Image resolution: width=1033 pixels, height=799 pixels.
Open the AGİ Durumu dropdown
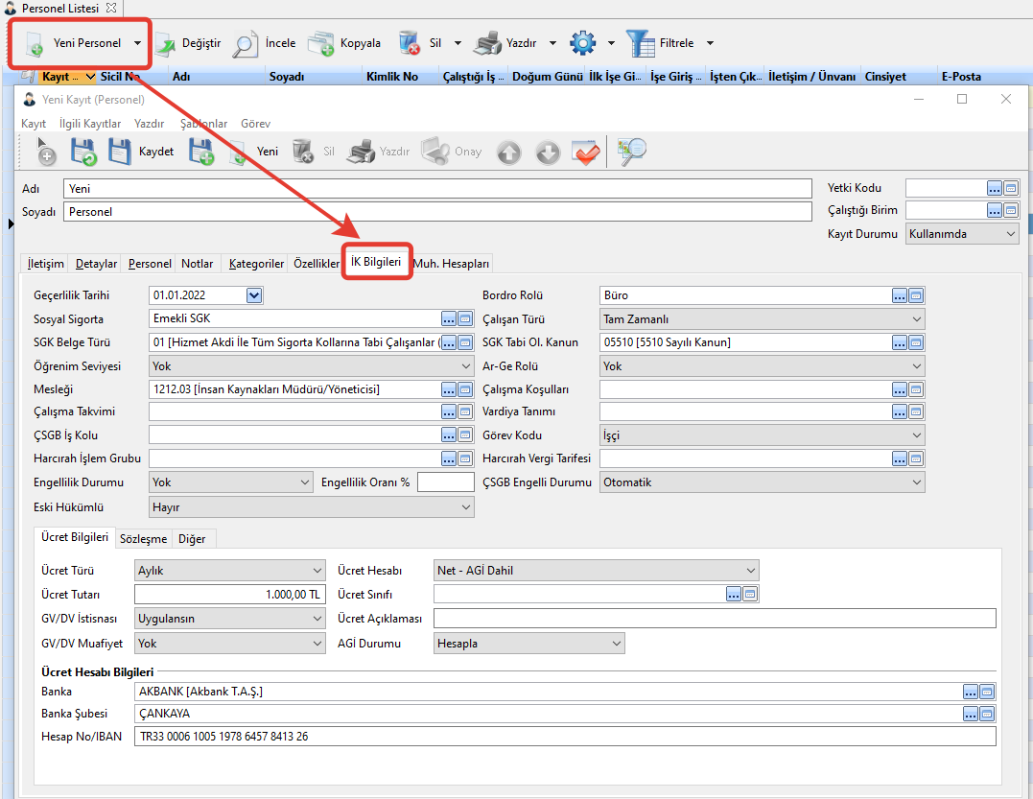pyautogui.click(x=528, y=644)
